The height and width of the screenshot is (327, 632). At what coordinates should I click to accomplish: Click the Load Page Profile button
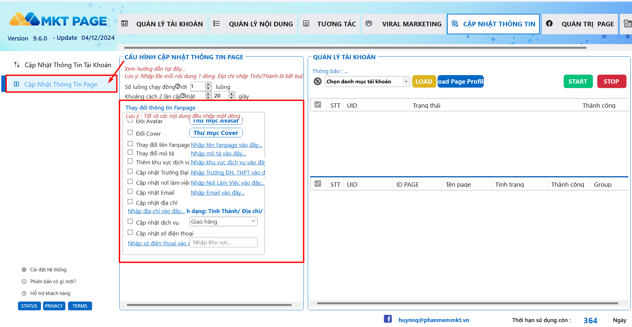pyautogui.click(x=460, y=81)
